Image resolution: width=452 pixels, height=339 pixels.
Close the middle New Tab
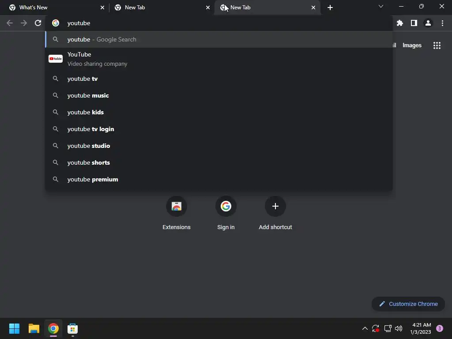point(208,8)
